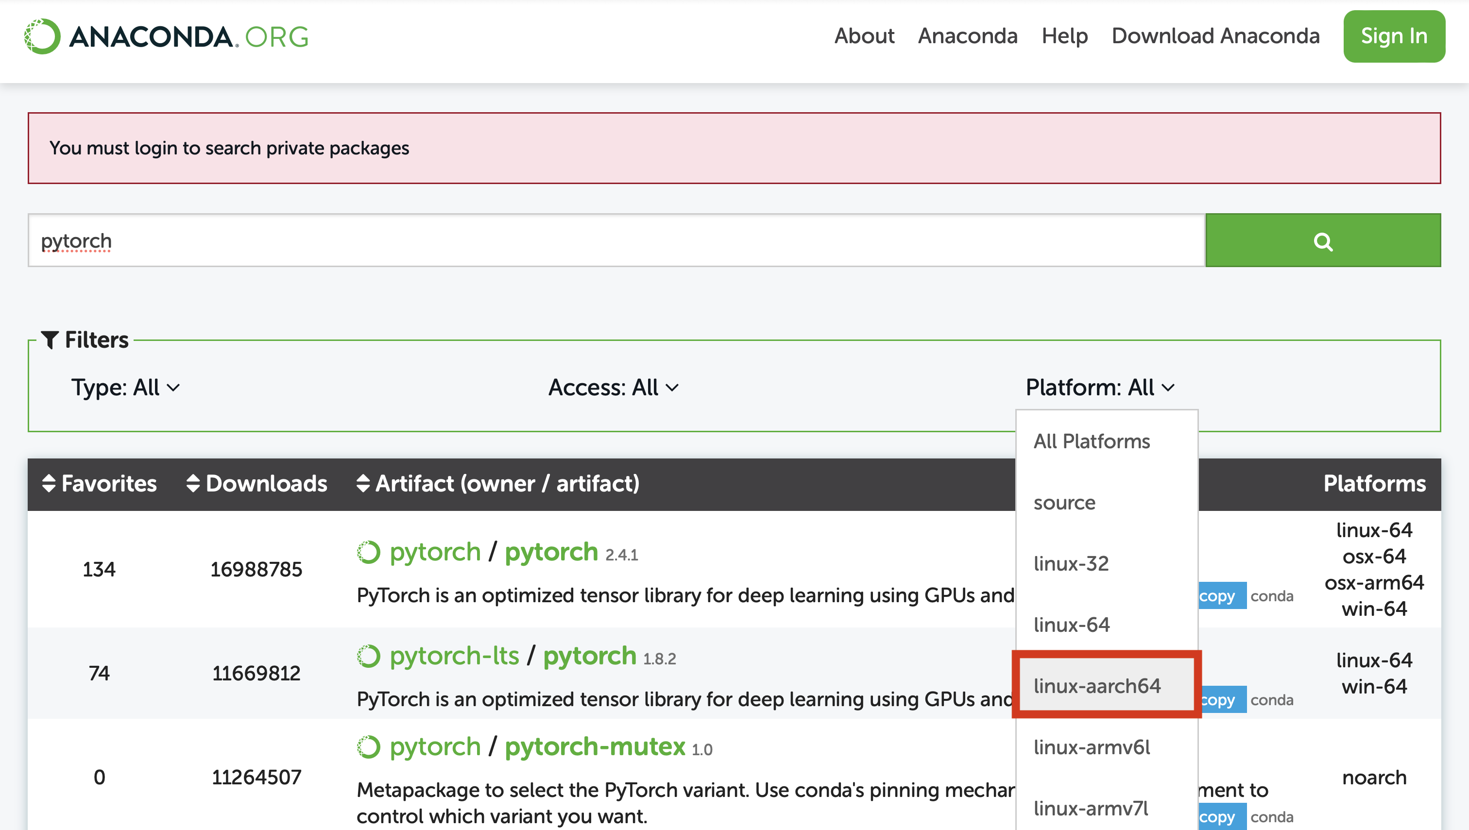
Task: Expand the Type: All dropdown
Action: pos(125,388)
